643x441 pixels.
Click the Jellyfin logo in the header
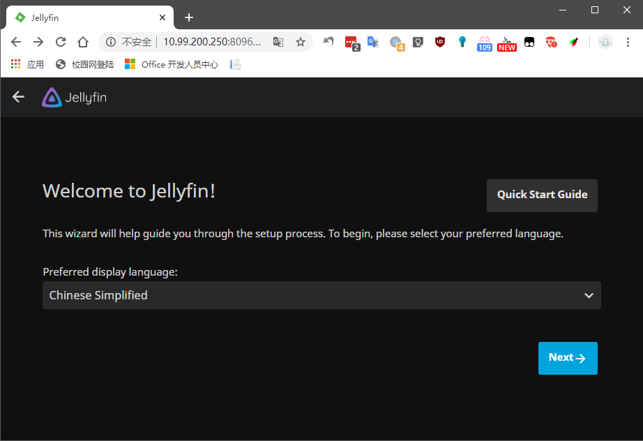point(74,98)
